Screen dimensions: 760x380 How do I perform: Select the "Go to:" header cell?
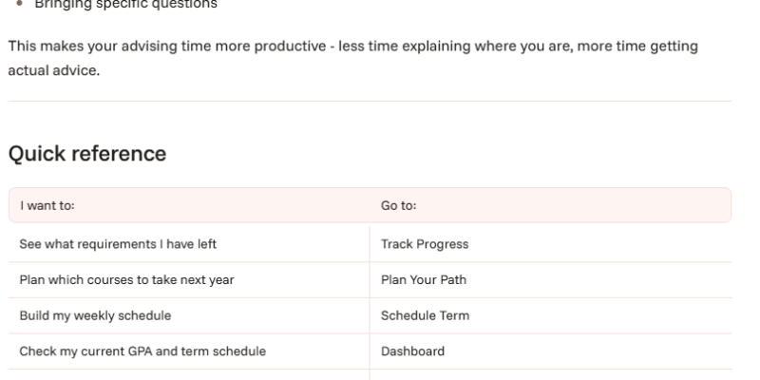coord(551,205)
